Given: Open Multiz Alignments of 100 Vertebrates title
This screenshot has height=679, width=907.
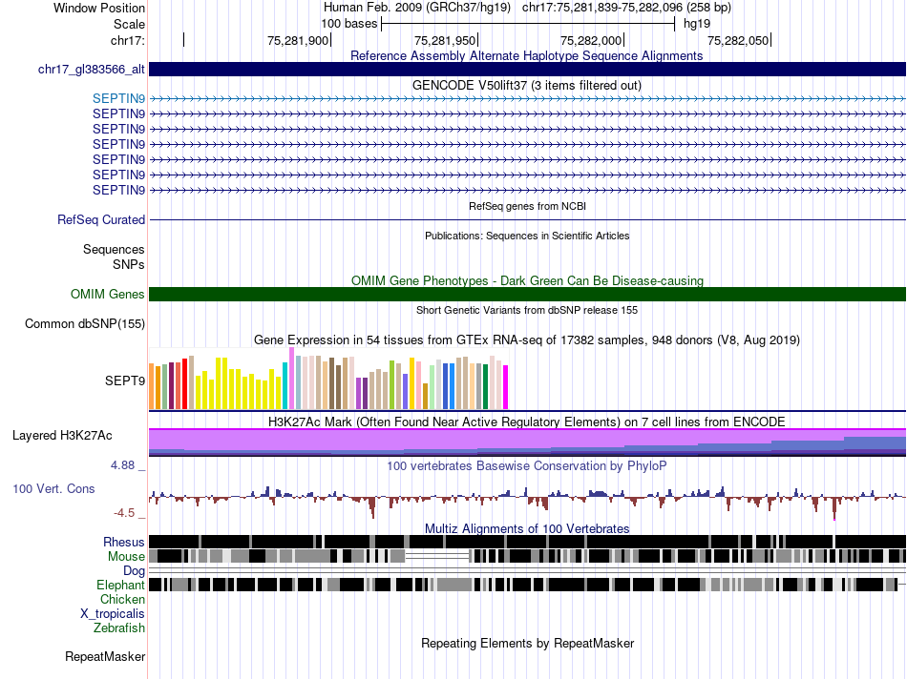Looking at the screenshot, I should pyautogui.click(x=527, y=528).
